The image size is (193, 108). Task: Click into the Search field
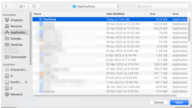(162, 6)
